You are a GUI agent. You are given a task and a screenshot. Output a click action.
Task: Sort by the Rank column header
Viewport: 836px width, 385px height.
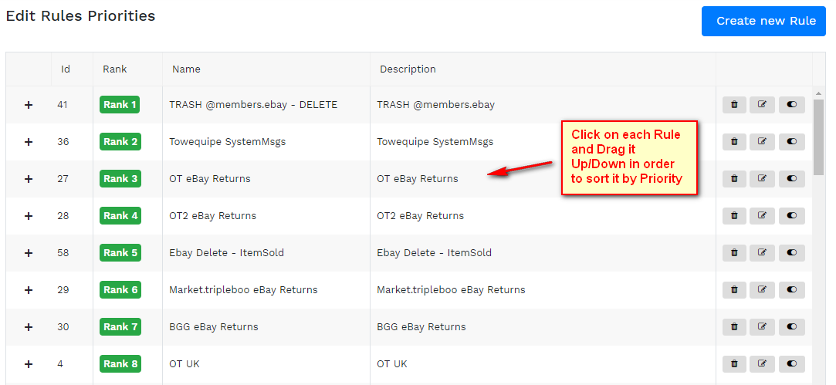(x=115, y=69)
